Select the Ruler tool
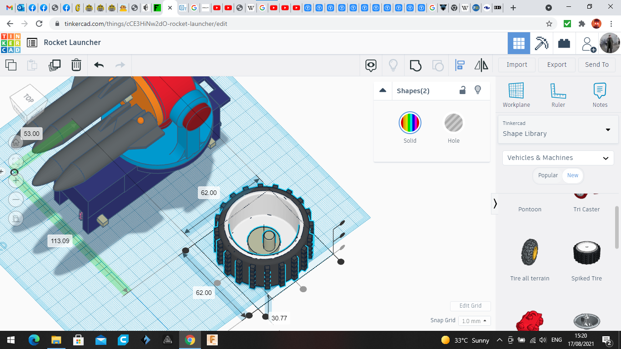 (558, 95)
